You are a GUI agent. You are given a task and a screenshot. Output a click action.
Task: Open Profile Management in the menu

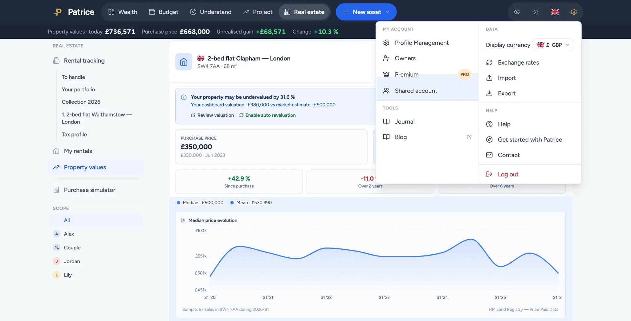point(427,43)
